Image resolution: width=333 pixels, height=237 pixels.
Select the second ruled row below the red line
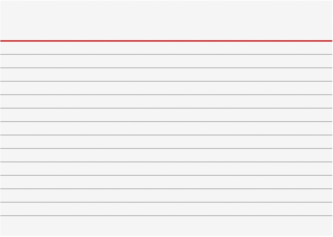click(x=166, y=61)
